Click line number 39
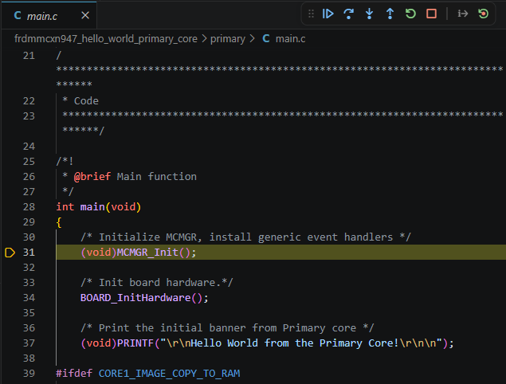 (x=29, y=374)
